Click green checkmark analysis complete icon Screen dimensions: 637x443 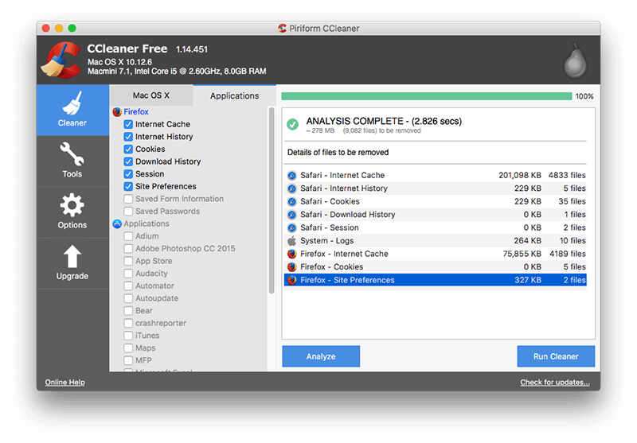tap(292, 124)
